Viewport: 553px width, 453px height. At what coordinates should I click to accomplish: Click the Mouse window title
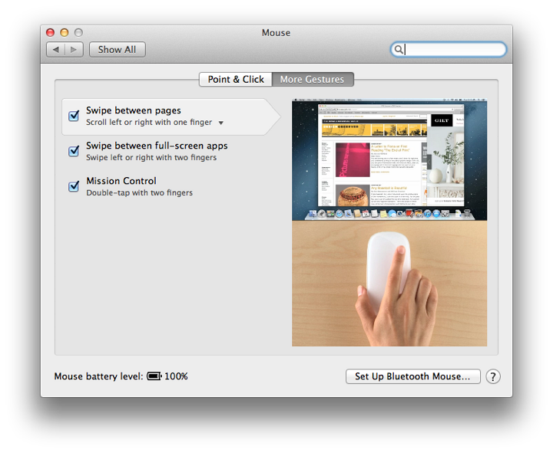[x=276, y=33]
